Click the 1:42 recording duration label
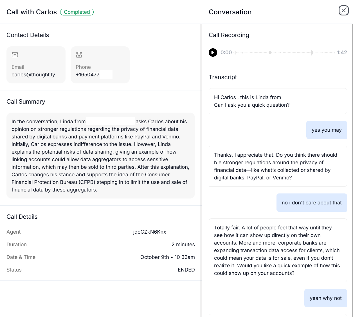The height and width of the screenshot is (317, 353). [x=342, y=53]
